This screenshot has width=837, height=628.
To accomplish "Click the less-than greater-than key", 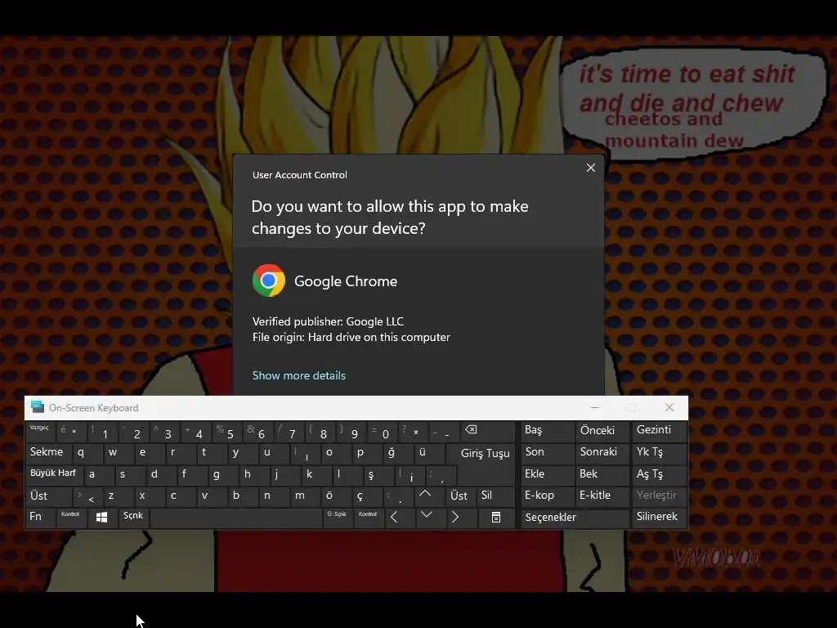I will coord(87,496).
